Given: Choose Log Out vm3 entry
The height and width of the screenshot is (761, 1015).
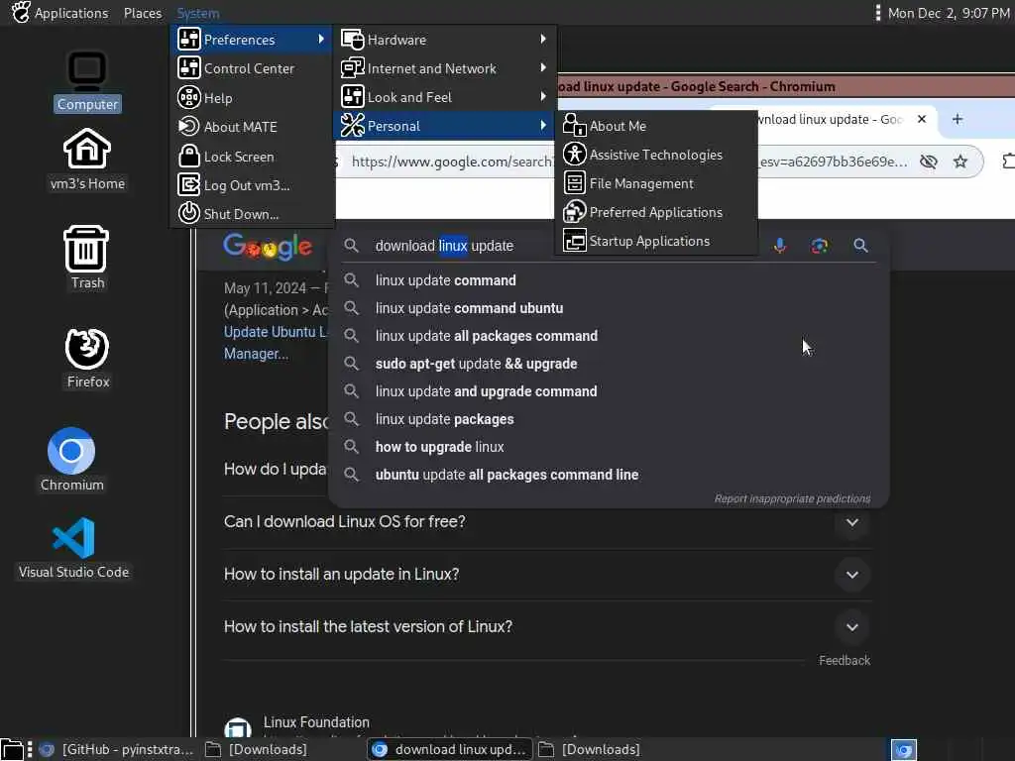Looking at the screenshot, I should coord(251,185).
